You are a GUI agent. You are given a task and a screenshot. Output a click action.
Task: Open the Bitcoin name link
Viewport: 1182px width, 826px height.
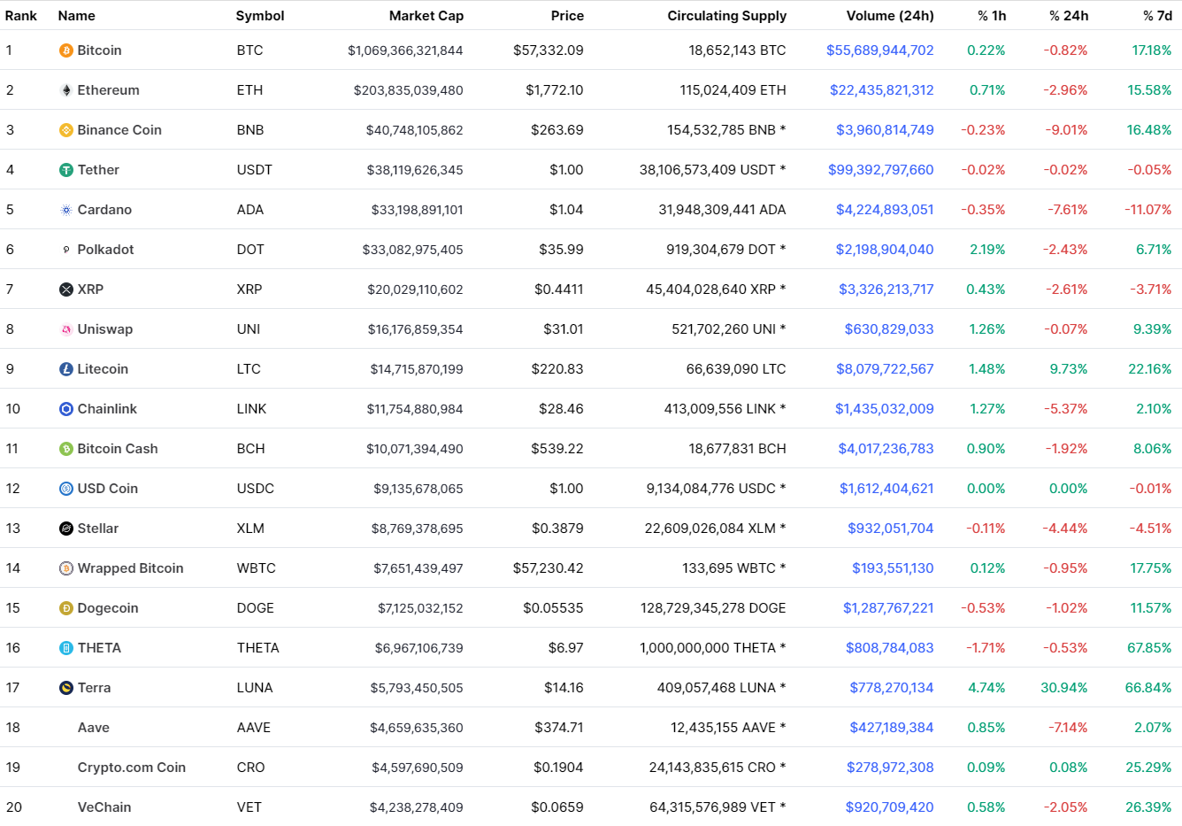tap(99, 50)
